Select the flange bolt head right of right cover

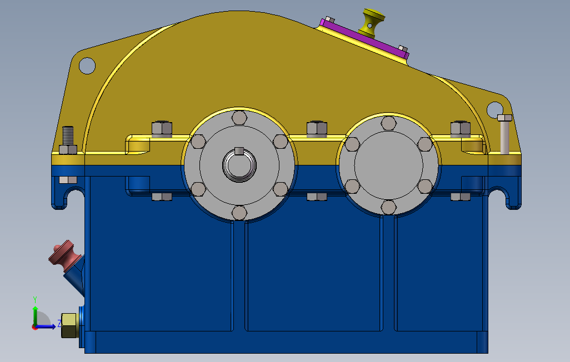click(x=461, y=129)
